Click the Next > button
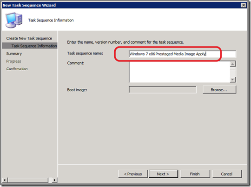This screenshot has height=187, width=251. pos(163,174)
